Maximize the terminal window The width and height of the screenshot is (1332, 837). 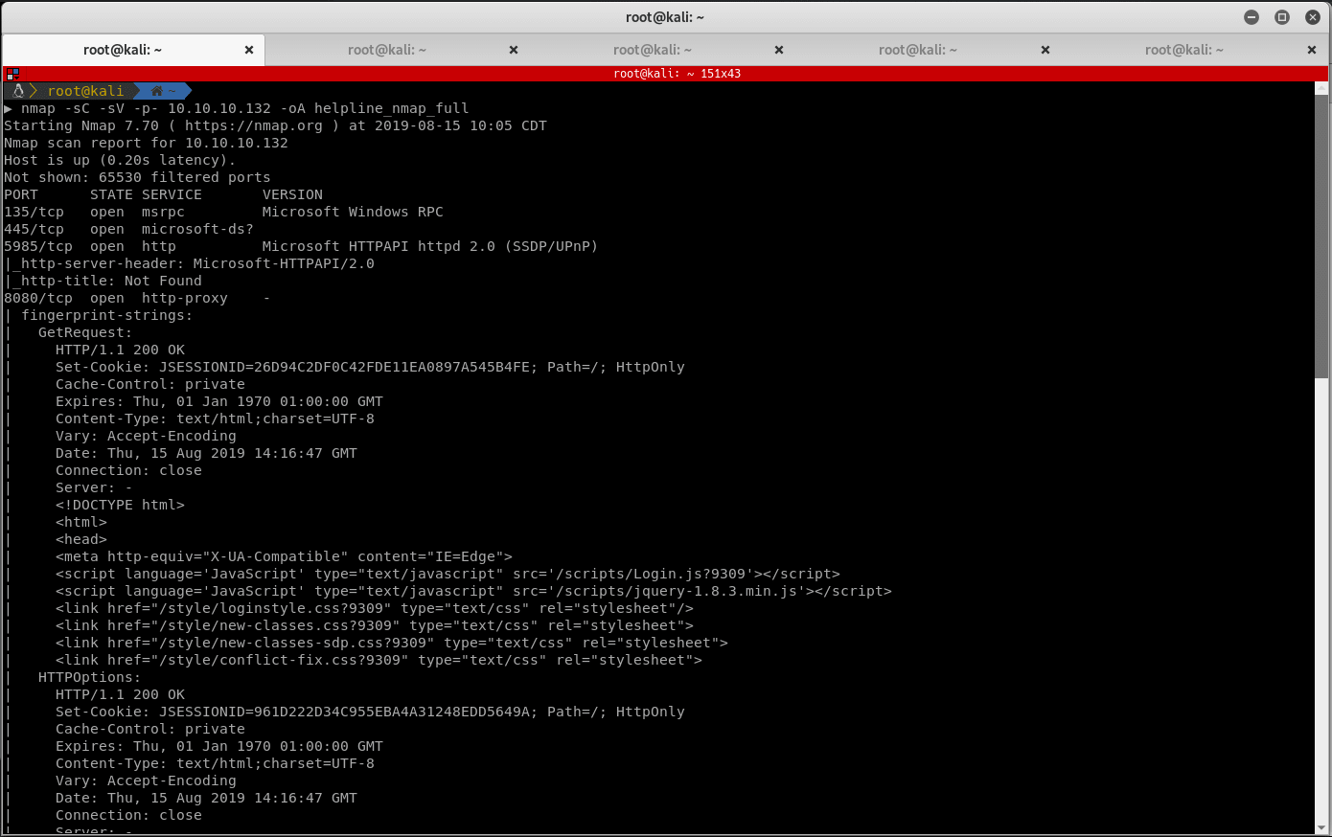click(1282, 17)
